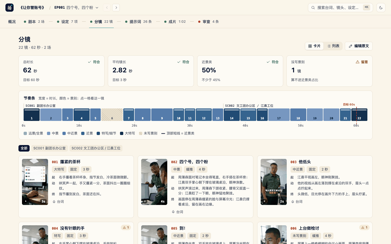This screenshot has height=244, width=391.
Task: Play shot 002 thumbnail play icon
Action: coord(145,201)
